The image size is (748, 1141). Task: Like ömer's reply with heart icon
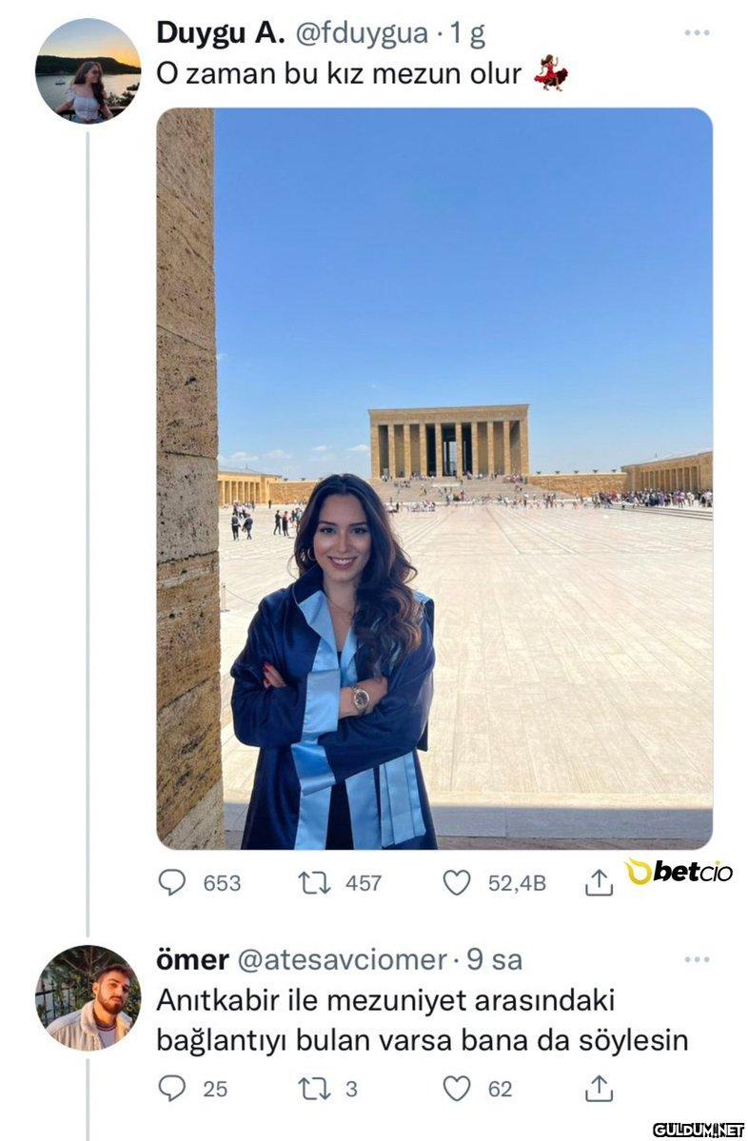(x=457, y=1089)
